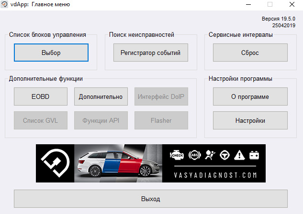Image resolution: width=303 pixels, height=214 pixels.
Task: Click the Выбор control unit selection button
Action: [51, 53]
